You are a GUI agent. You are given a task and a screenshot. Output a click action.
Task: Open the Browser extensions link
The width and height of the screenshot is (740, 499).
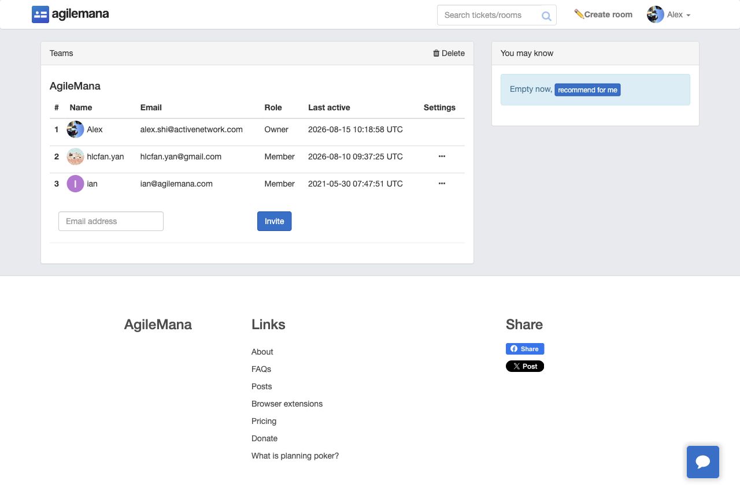pyautogui.click(x=287, y=404)
